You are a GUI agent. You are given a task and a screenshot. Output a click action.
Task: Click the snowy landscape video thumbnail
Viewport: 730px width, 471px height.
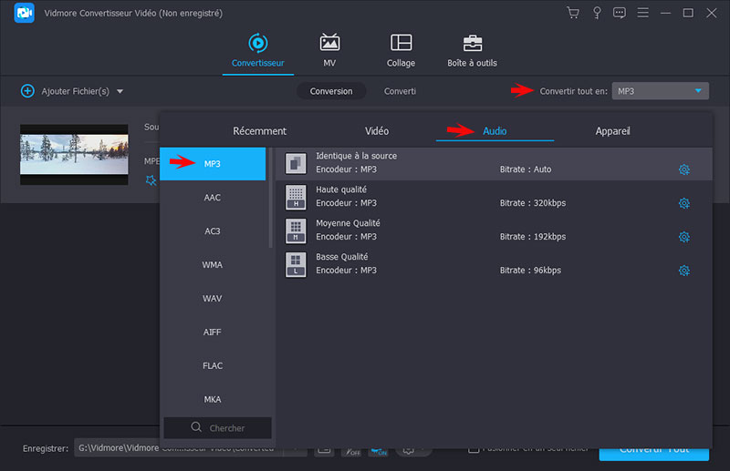[x=74, y=154]
